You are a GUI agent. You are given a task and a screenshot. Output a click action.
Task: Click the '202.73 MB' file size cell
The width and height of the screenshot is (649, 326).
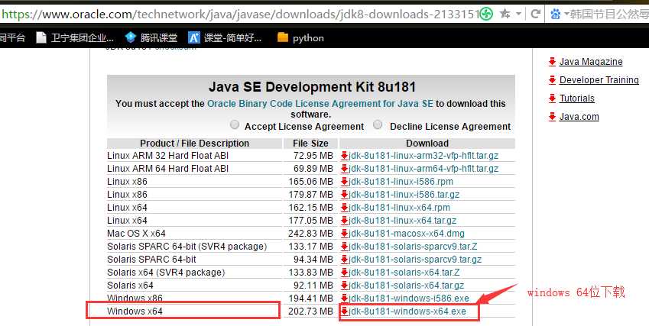point(310,311)
